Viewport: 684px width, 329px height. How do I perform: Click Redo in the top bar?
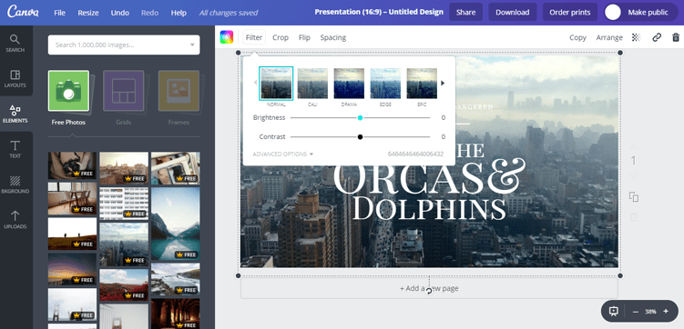[149, 13]
